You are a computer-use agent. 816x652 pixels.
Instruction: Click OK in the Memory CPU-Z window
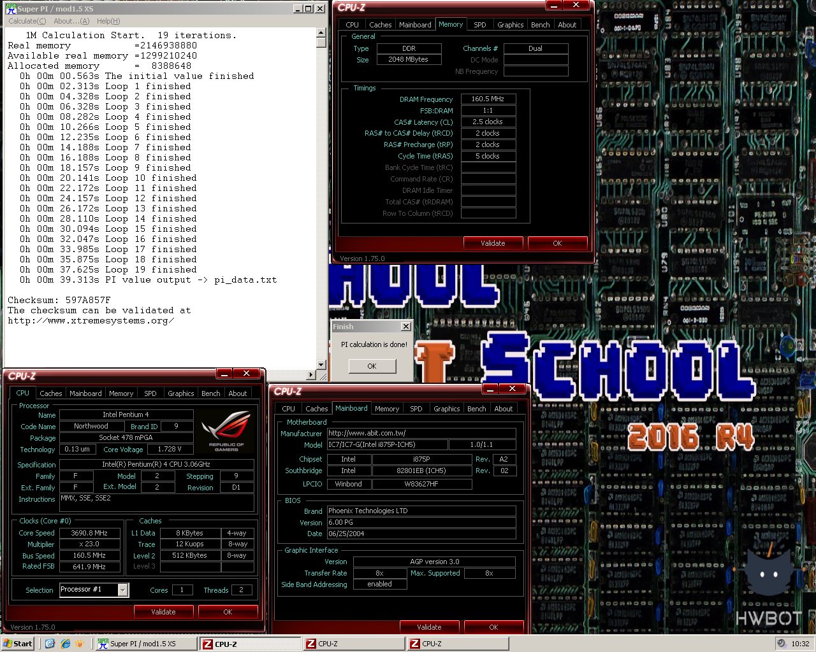pyautogui.click(x=557, y=243)
